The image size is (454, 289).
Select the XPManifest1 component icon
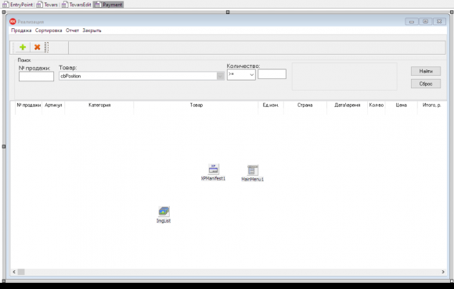click(x=214, y=169)
